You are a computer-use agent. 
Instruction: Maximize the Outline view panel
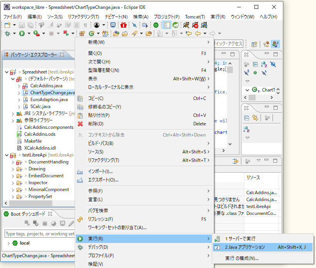(x=276, y=54)
